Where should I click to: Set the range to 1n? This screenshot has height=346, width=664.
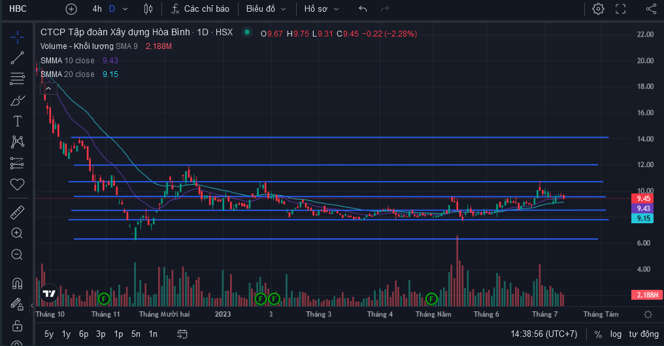point(153,334)
